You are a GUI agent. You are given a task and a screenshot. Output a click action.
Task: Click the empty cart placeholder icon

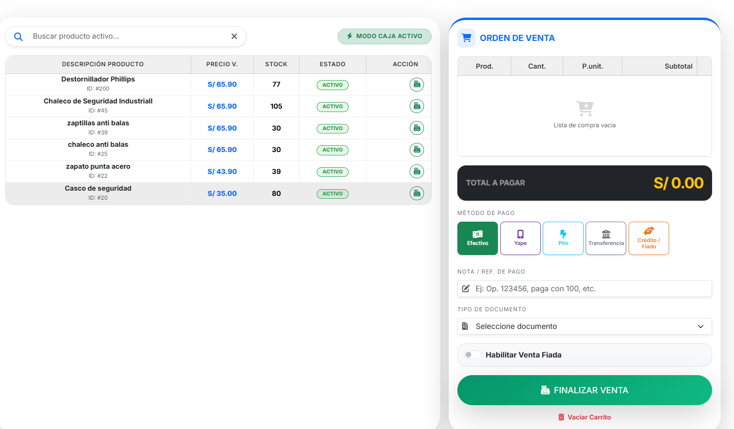[x=585, y=109]
